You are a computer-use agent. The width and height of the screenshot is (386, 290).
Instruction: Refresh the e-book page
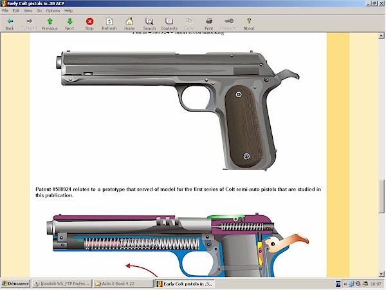coord(109,24)
